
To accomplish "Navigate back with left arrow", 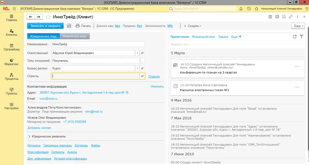I will pyautogui.click(x=30, y=17).
